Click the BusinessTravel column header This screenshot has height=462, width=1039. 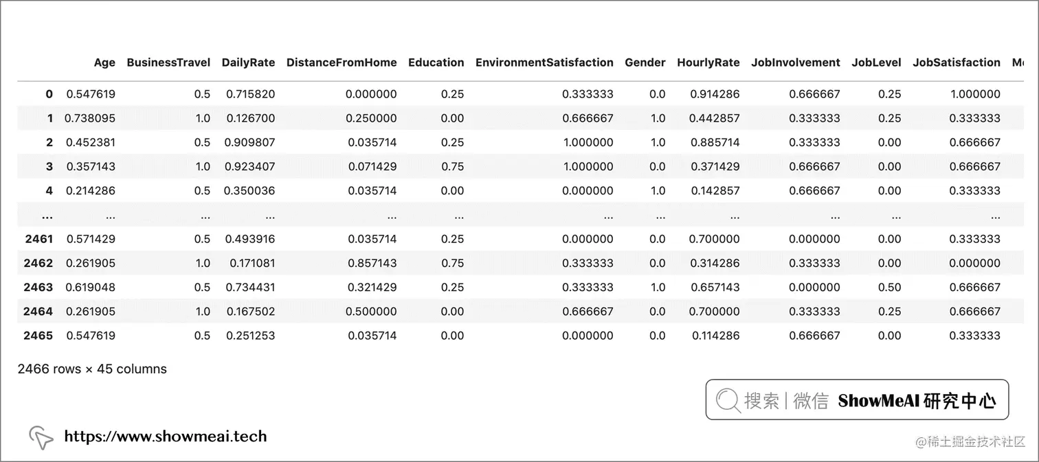click(x=168, y=62)
